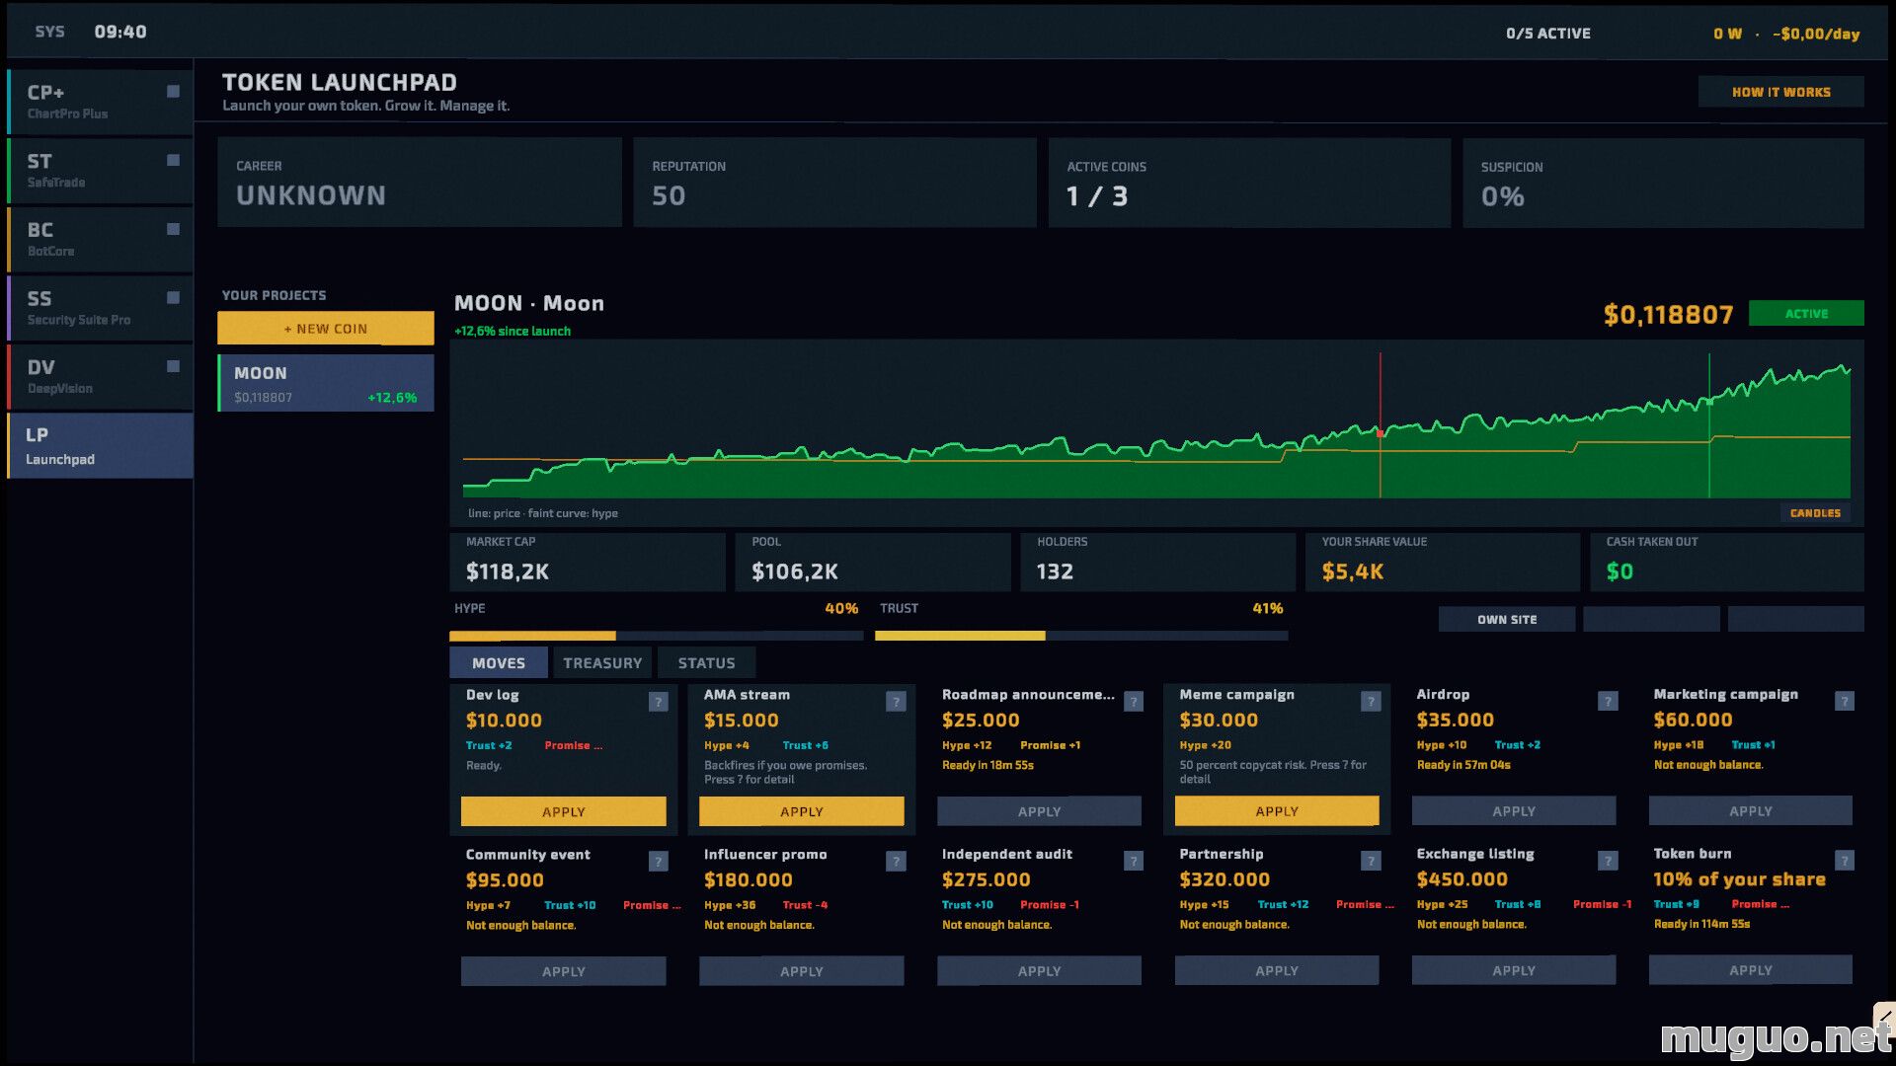Open Marketing campaign help icon
1896x1066 pixels.
[1845, 702]
